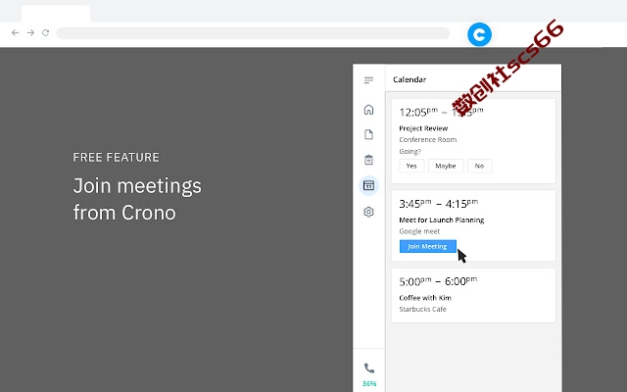627x392 pixels.
Task: Open Settings gear in sidebar
Action: 368,212
